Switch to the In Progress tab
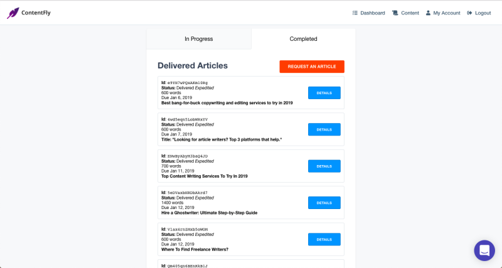The image size is (502, 268). click(x=199, y=39)
